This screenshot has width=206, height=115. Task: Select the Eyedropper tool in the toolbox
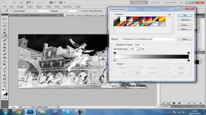(x=5, y=36)
